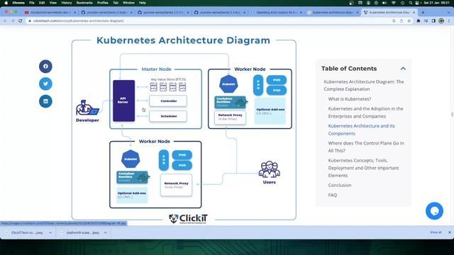Open the Bookmarks menu
454x255 pixels.
84,3
